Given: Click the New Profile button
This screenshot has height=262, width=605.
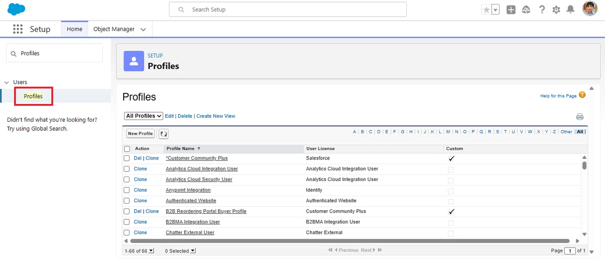Looking at the screenshot, I should [140, 134].
